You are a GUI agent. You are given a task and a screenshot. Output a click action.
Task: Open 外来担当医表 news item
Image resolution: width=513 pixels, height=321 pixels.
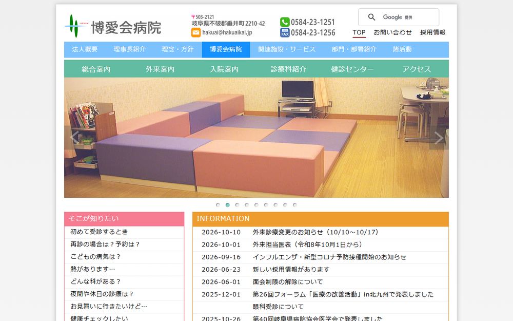pyautogui.click(x=307, y=244)
